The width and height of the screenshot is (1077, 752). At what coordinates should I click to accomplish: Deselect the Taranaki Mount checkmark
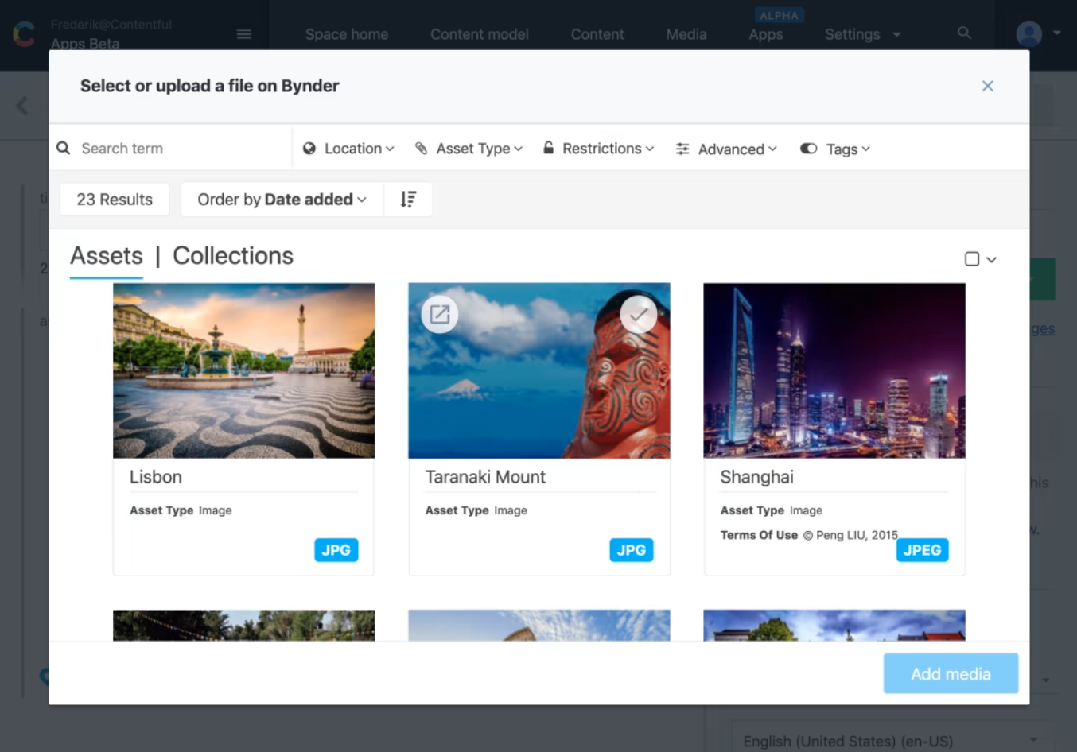click(x=639, y=315)
